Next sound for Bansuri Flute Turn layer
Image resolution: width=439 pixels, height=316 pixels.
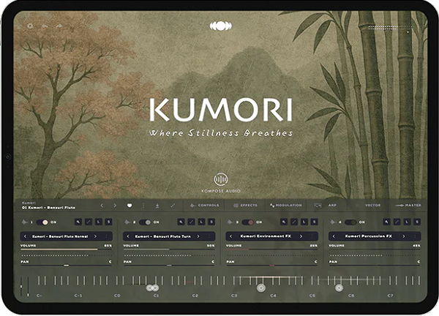click(198, 236)
